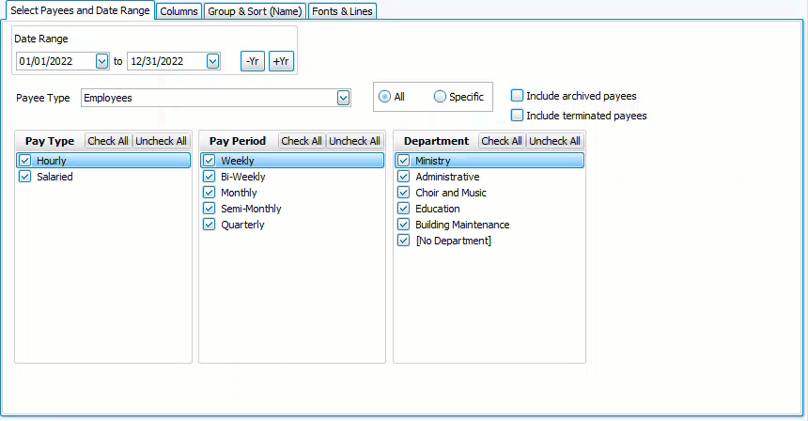The height and width of the screenshot is (421, 808).
Task: Click Uncheck All under Pay Type
Action: coord(161,141)
